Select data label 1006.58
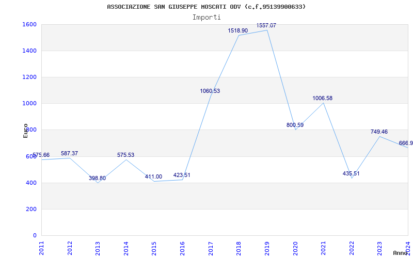Screen dimensions: 413x258 tap(322, 98)
